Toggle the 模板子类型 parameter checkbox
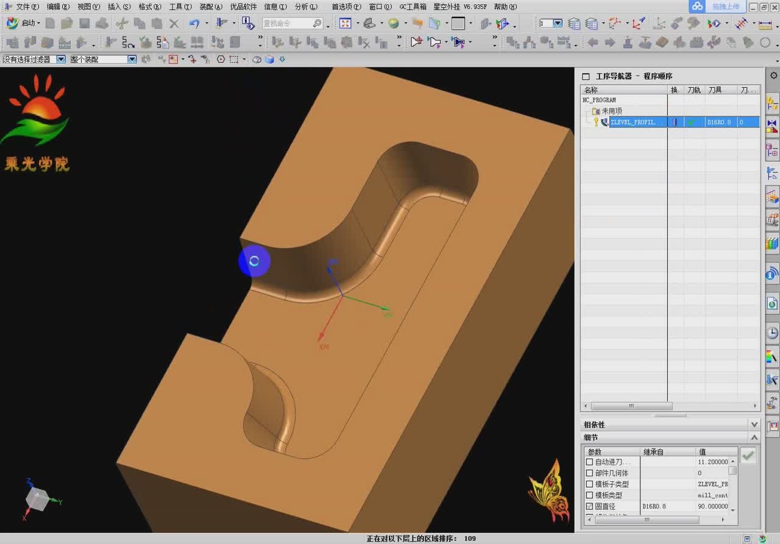The width and height of the screenshot is (780, 544). 589,484
